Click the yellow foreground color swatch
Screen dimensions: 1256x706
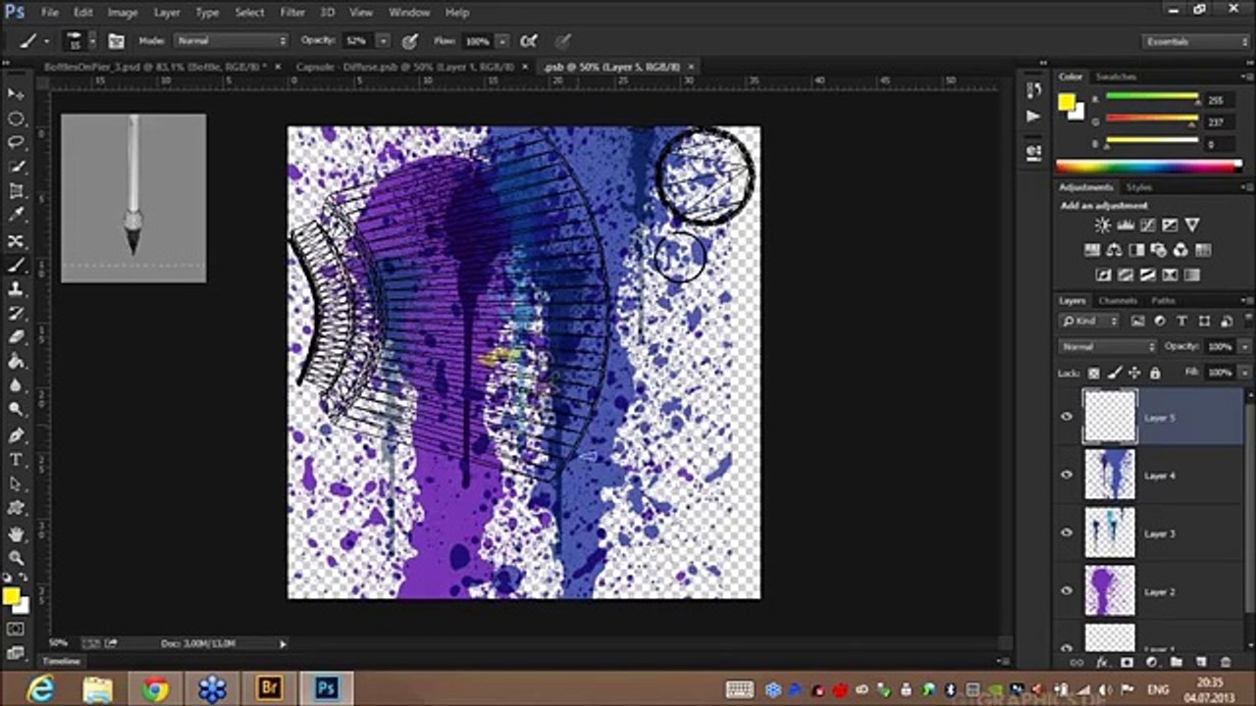tap(11, 596)
